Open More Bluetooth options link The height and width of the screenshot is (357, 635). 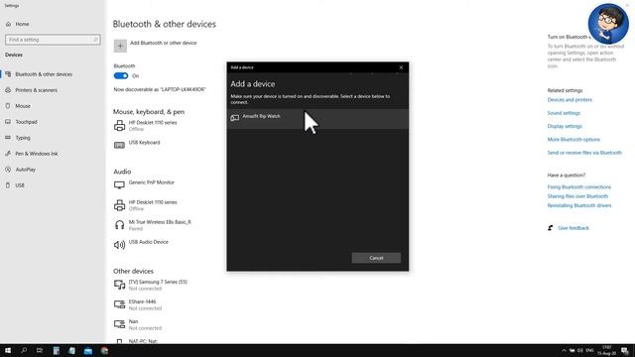tap(573, 139)
